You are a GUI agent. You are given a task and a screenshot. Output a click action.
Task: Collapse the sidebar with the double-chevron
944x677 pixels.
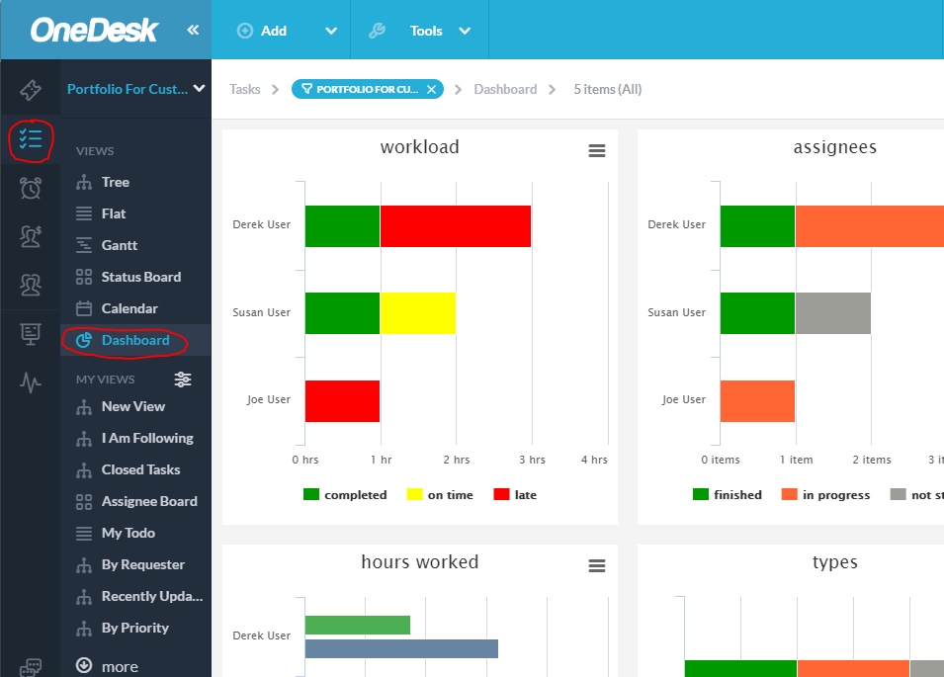[x=194, y=29]
